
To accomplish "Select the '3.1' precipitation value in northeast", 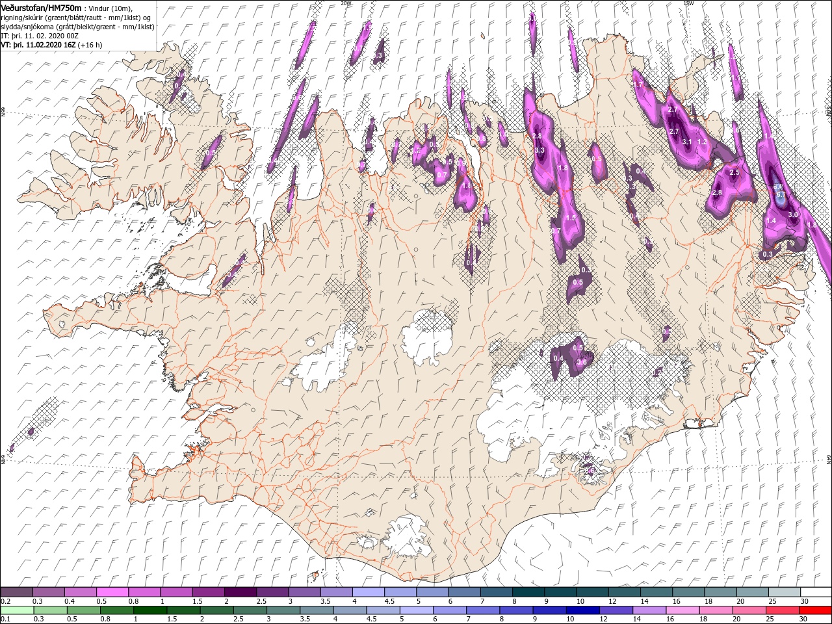I will pos(687,142).
